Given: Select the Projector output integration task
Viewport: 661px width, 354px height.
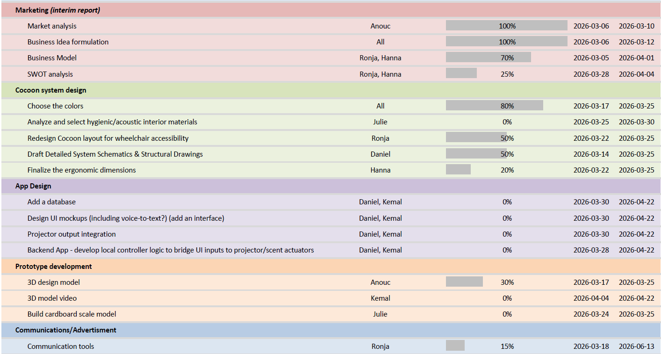Looking at the screenshot, I should (x=72, y=234).
